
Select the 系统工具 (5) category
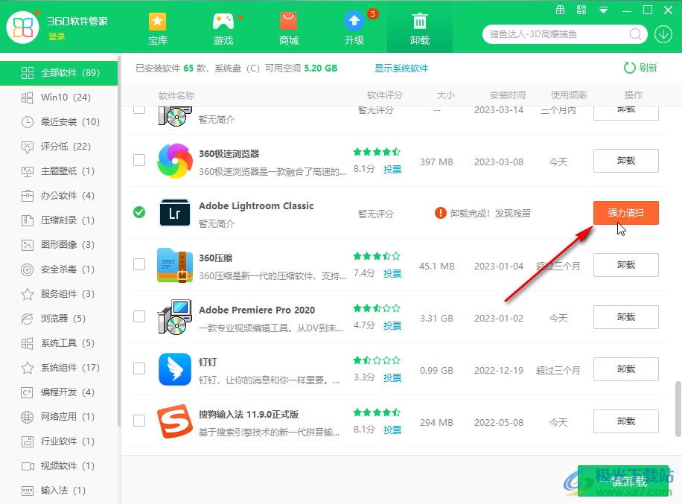tap(59, 343)
